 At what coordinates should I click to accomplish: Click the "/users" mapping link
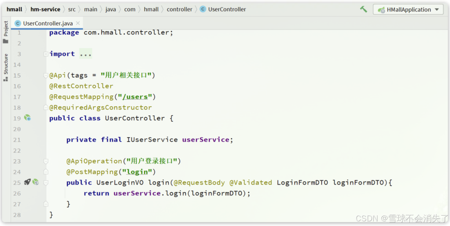pos(135,97)
